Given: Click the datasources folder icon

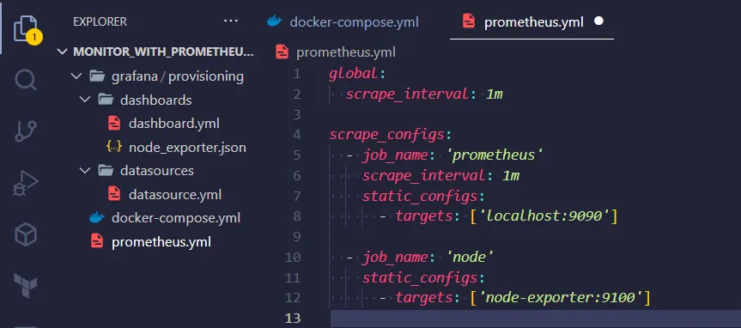Looking at the screenshot, I should click(106, 170).
